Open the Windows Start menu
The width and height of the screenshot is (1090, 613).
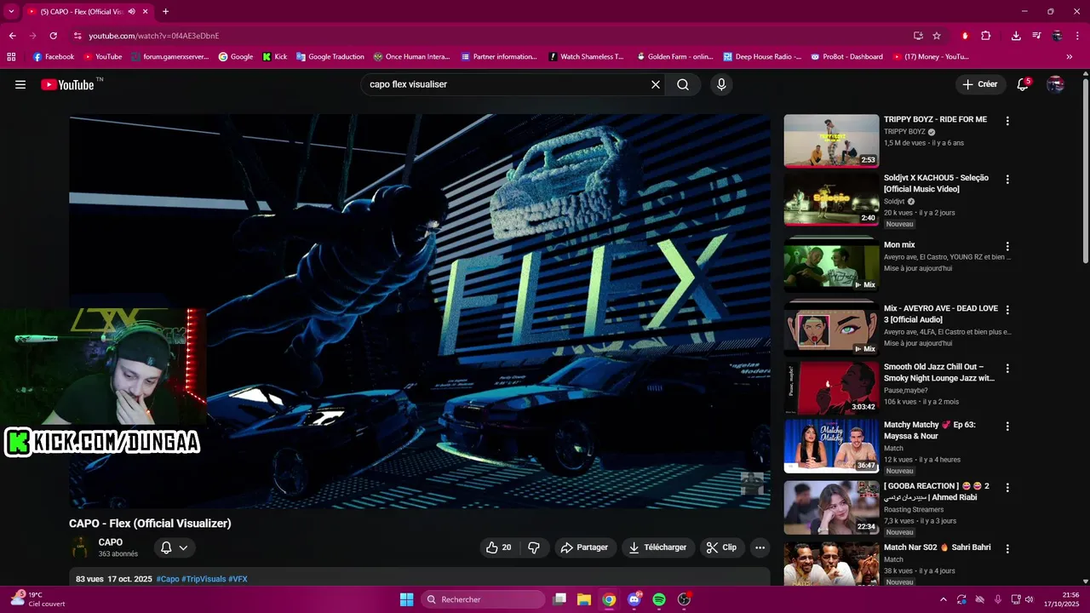coord(406,599)
